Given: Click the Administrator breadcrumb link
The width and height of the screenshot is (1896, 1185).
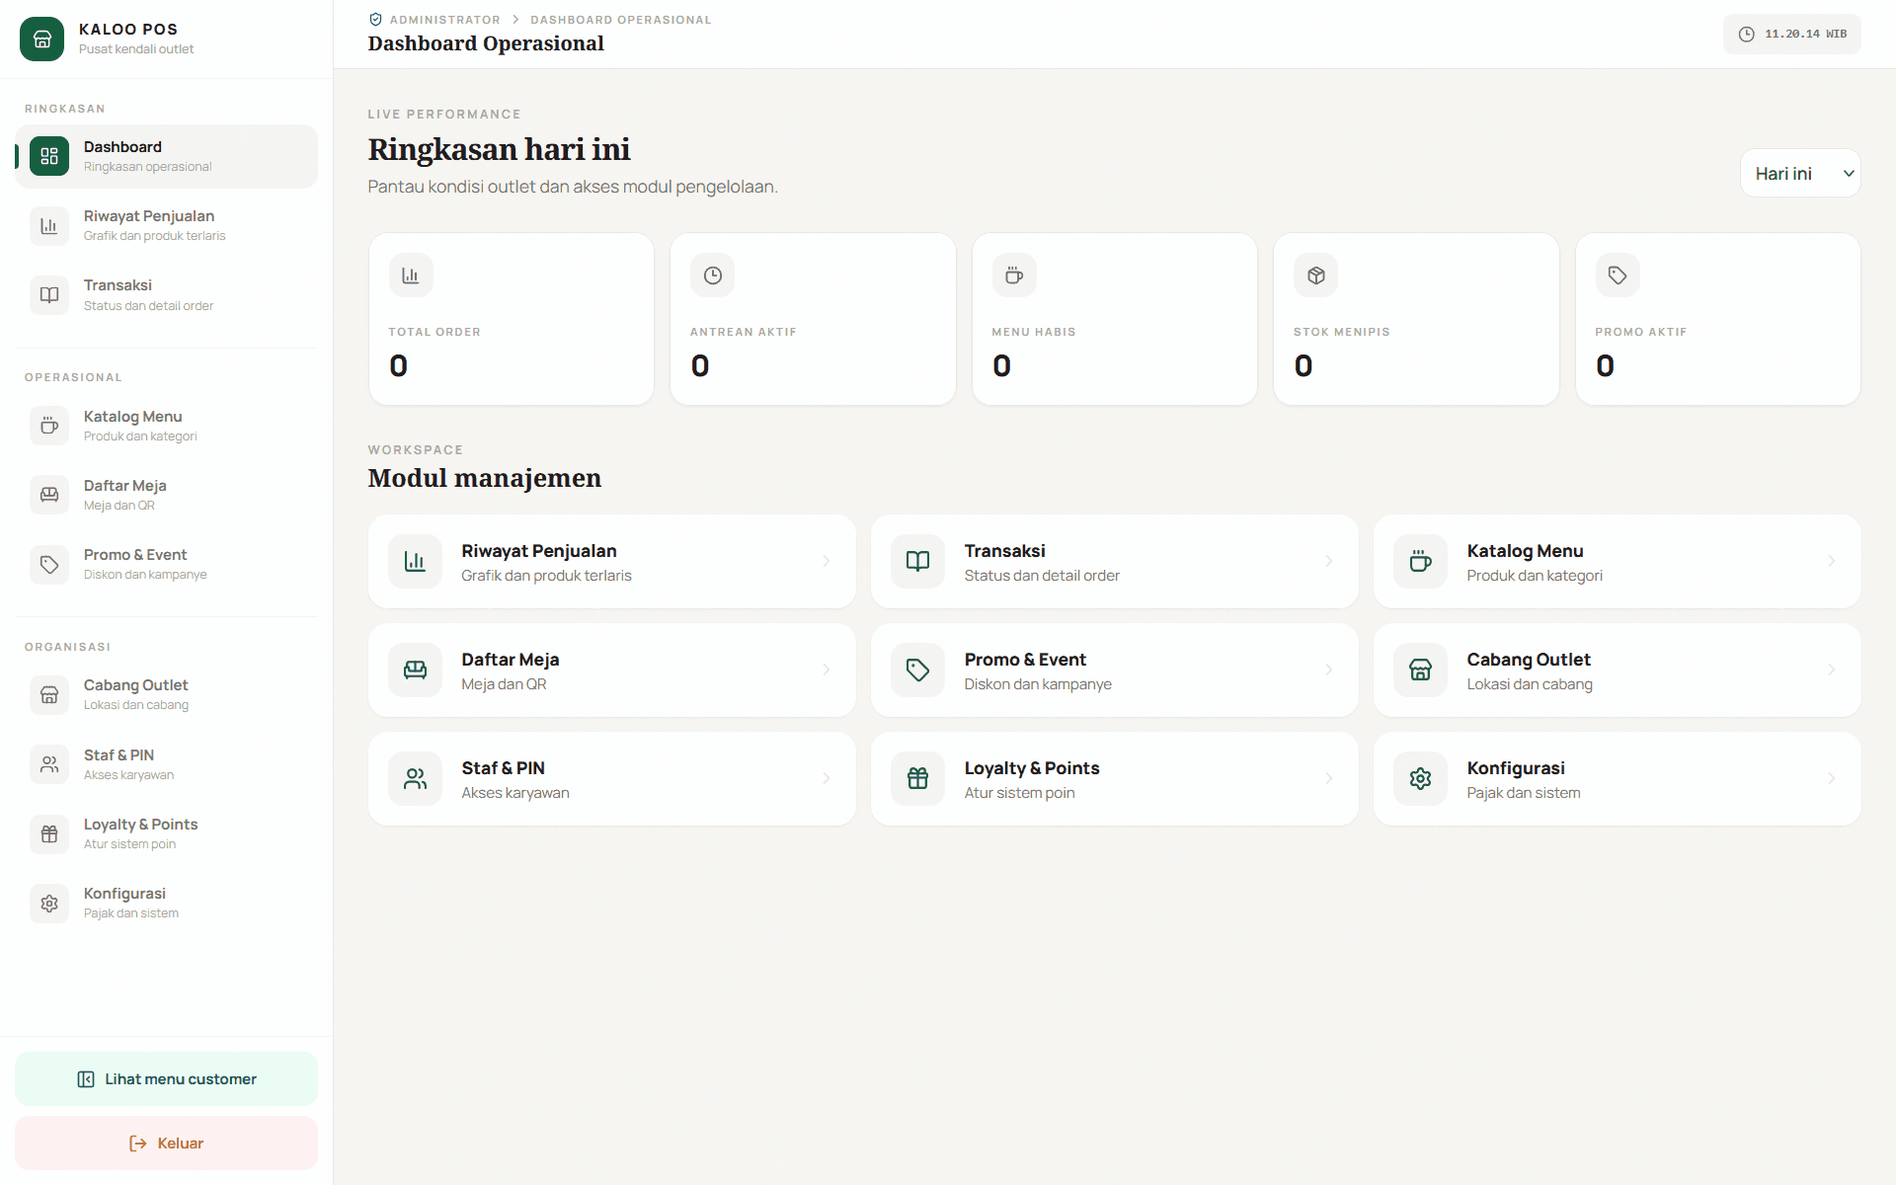Looking at the screenshot, I should tap(444, 20).
